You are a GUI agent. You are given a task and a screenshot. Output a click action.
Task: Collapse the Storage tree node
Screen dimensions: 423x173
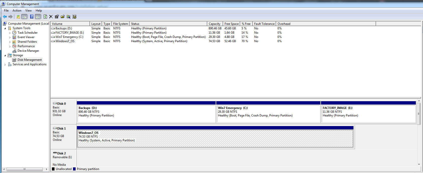pos(5,55)
